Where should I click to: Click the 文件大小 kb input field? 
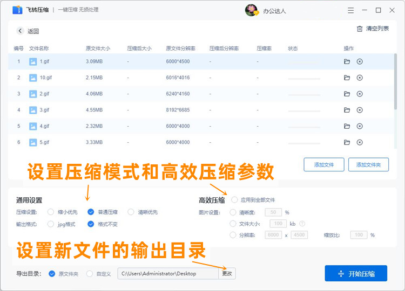point(278,224)
